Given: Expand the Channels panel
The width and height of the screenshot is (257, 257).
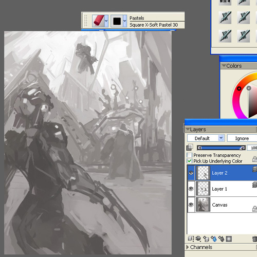Looking at the screenshot, I should pyautogui.click(x=188, y=247).
